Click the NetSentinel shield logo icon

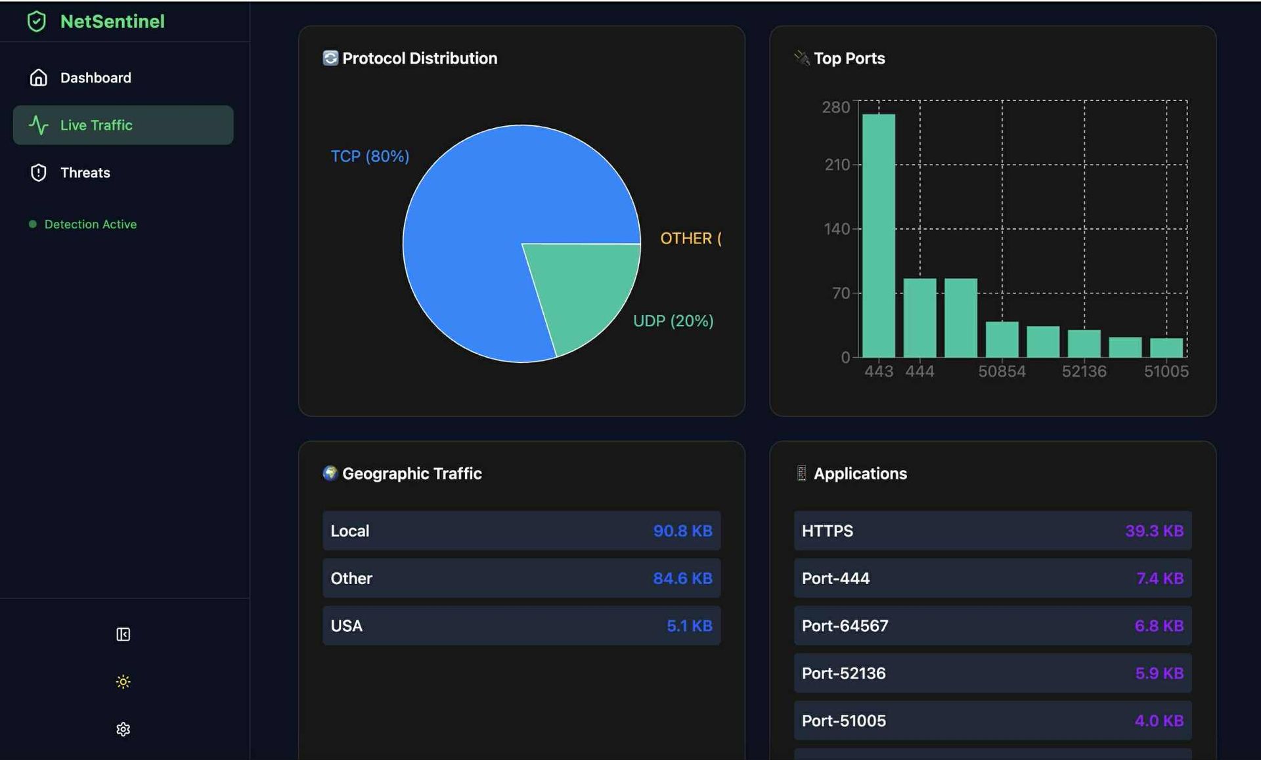tap(37, 22)
